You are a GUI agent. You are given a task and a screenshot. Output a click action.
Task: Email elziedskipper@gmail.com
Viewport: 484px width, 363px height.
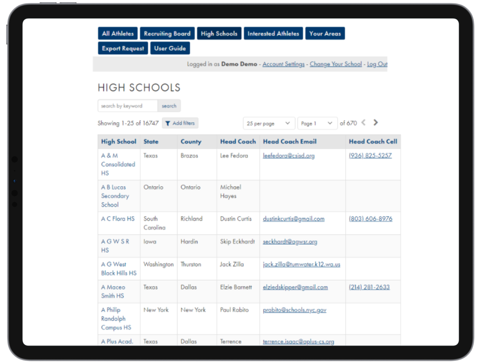click(x=295, y=287)
